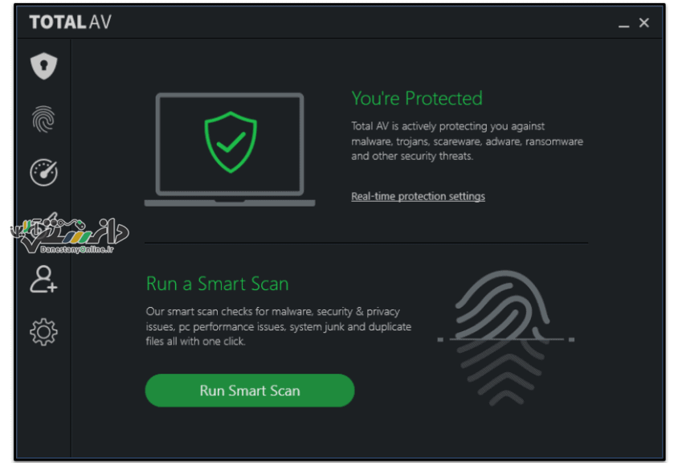
Task: Open the speedometer System Boost section
Action: click(x=43, y=172)
